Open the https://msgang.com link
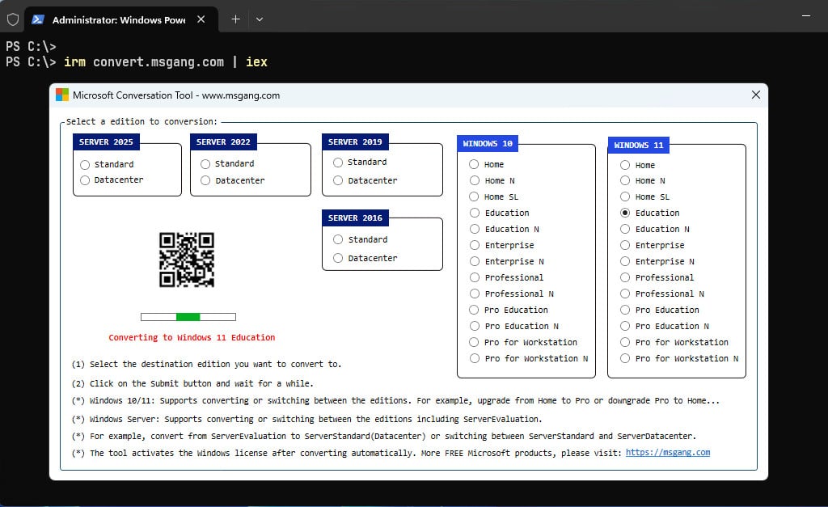The width and height of the screenshot is (828, 507). pos(667,453)
